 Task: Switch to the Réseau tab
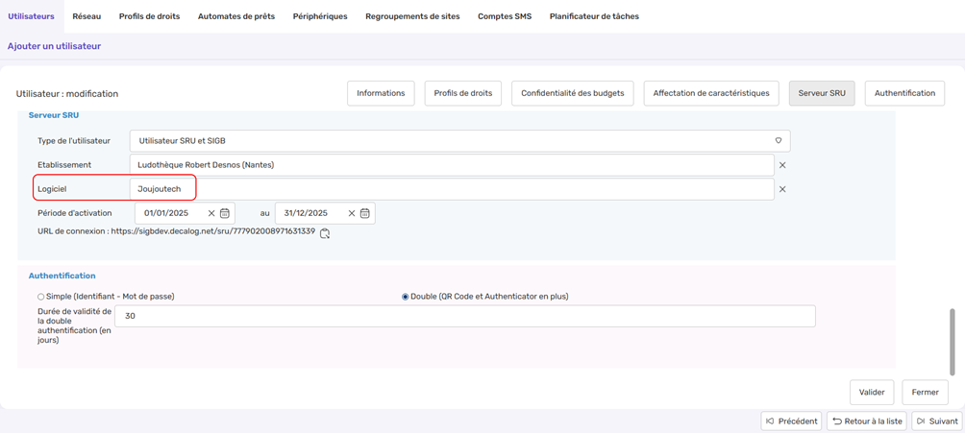pyautogui.click(x=87, y=16)
